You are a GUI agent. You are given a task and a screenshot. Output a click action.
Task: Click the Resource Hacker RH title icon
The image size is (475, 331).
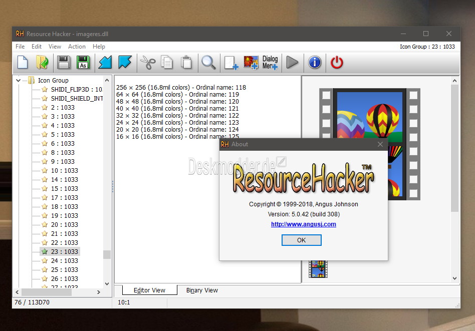(x=20, y=34)
